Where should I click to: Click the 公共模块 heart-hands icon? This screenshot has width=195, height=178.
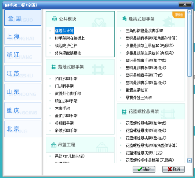pyautogui.click(x=55, y=19)
